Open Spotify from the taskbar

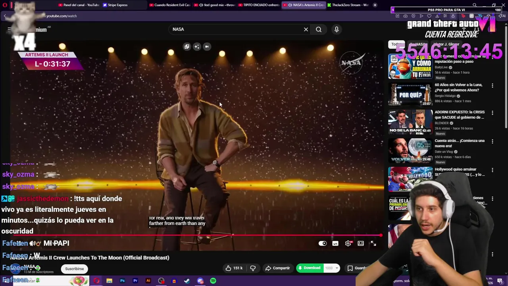pyautogui.click(x=213, y=281)
